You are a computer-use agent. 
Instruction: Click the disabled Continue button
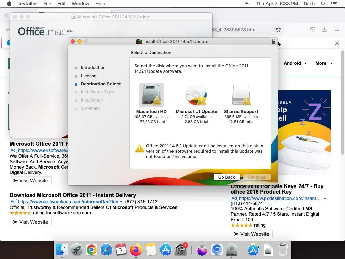click(256, 177)
